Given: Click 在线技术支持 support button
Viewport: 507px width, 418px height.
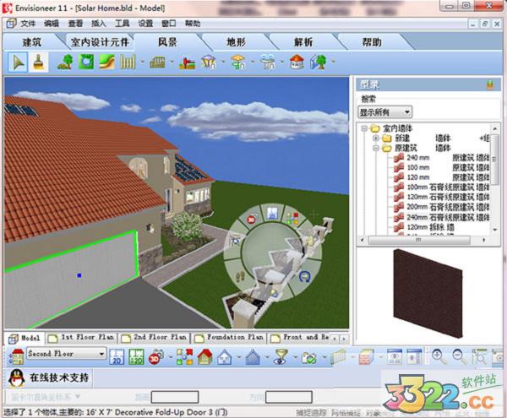Looking at the screenshot, I should 49,377.
